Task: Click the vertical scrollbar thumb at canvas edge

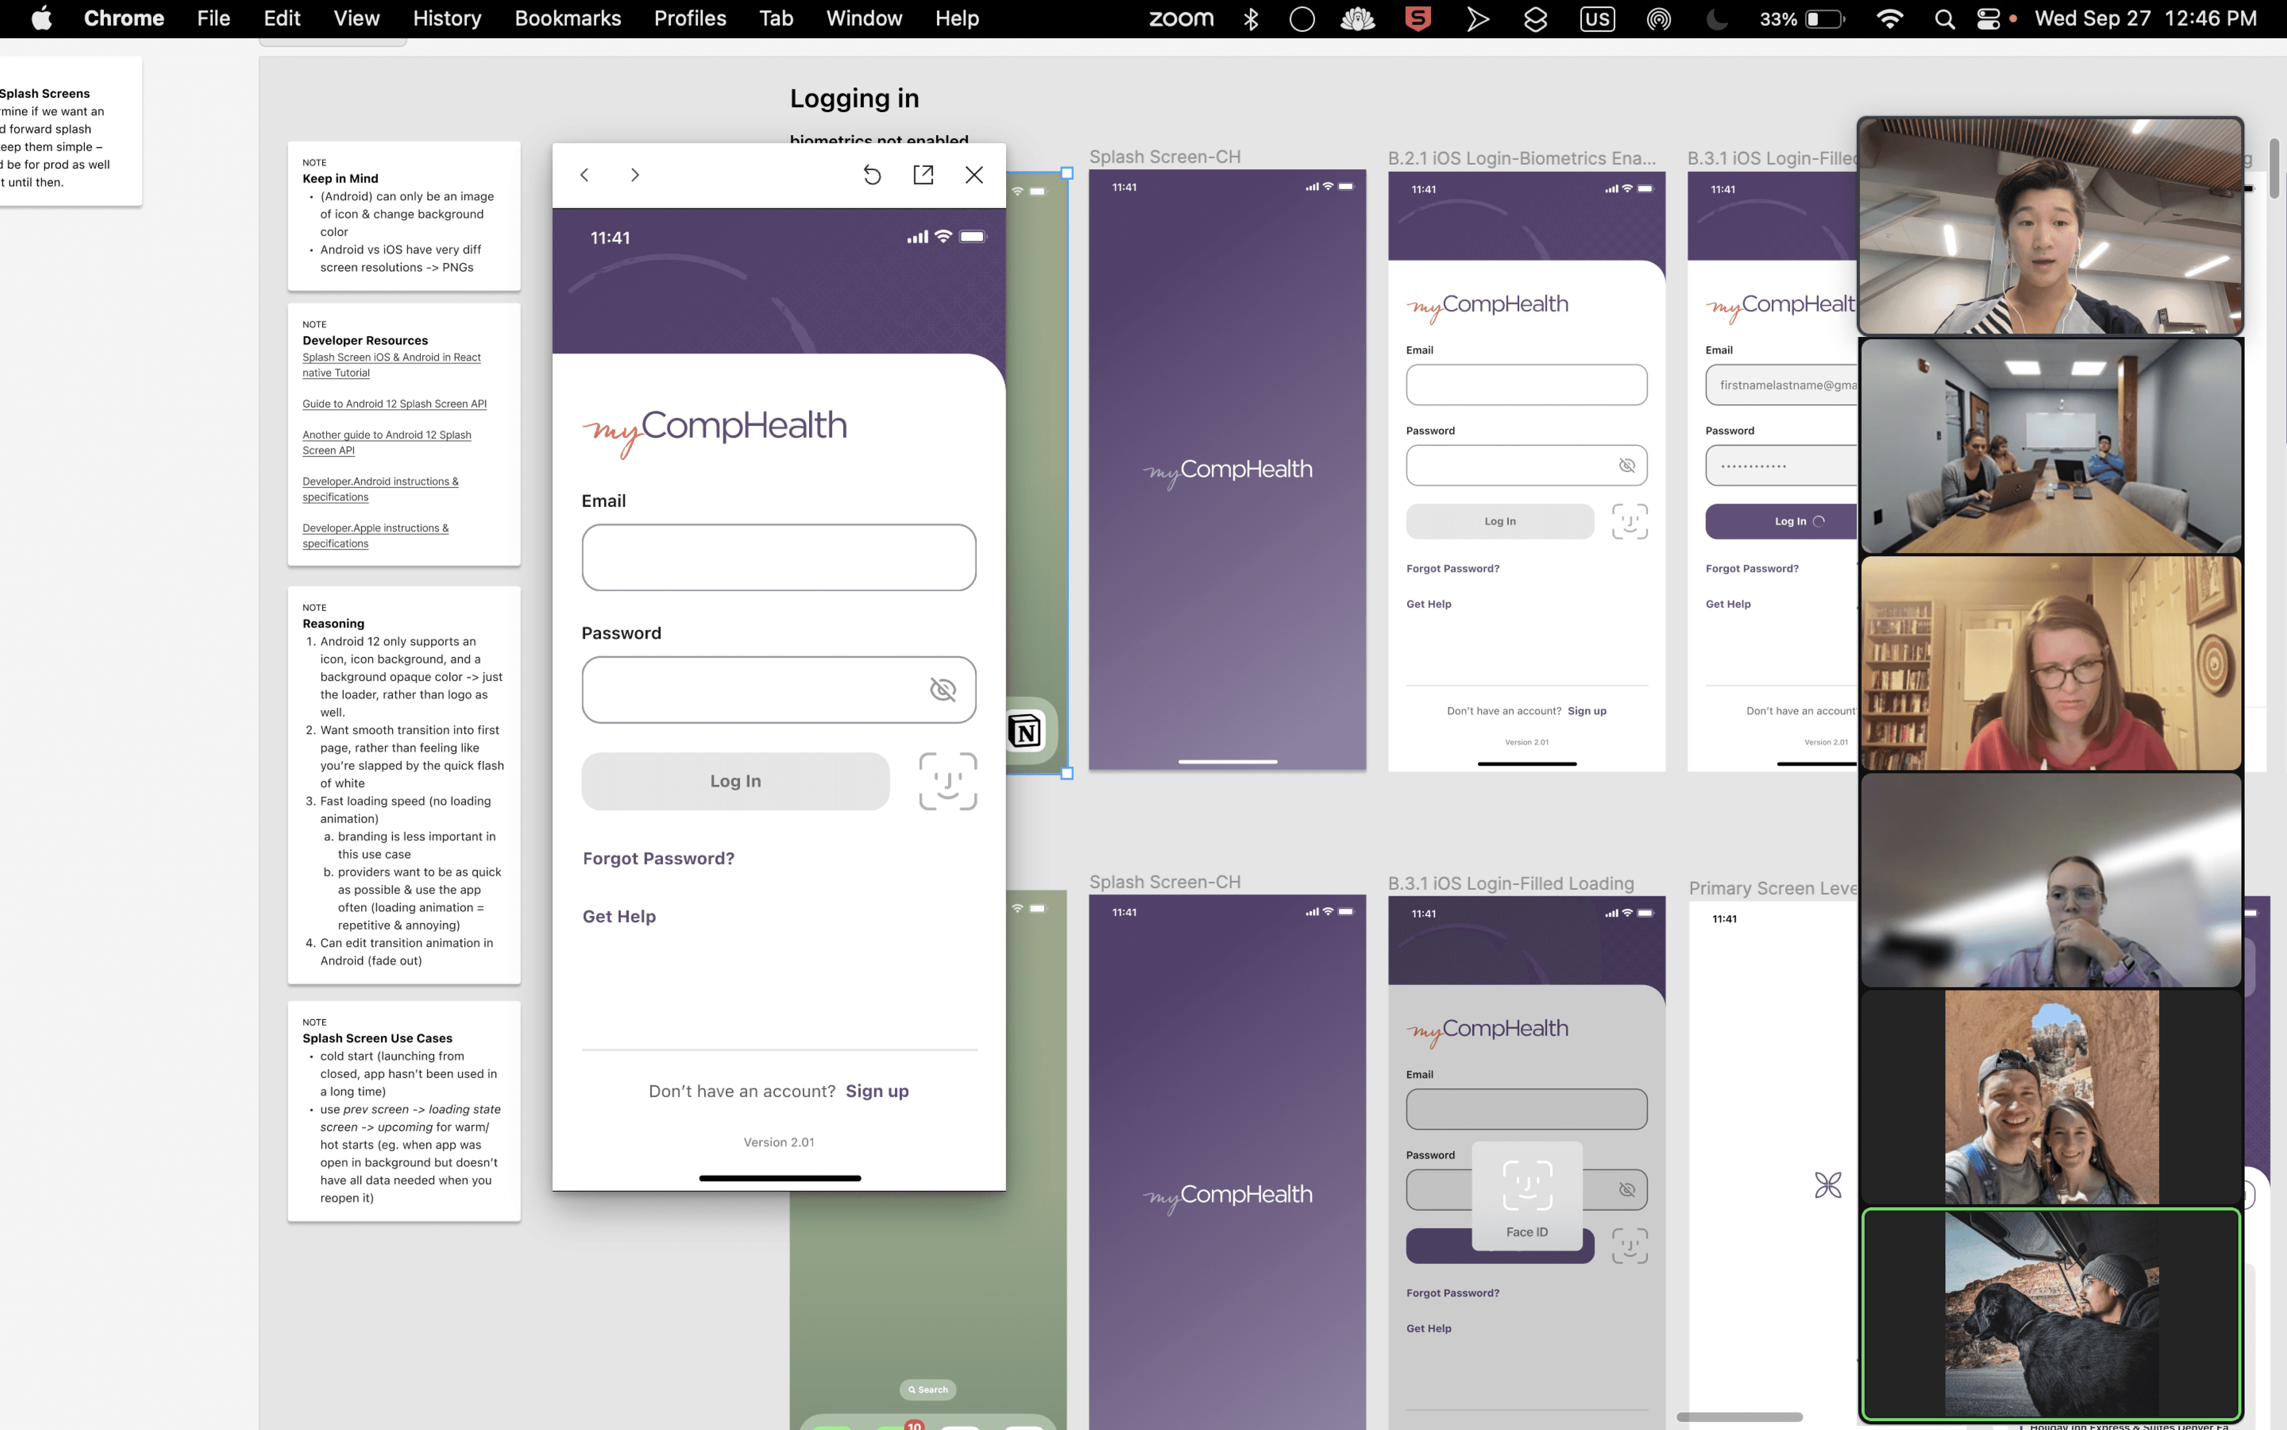Action: click(x=2274, y=168)
